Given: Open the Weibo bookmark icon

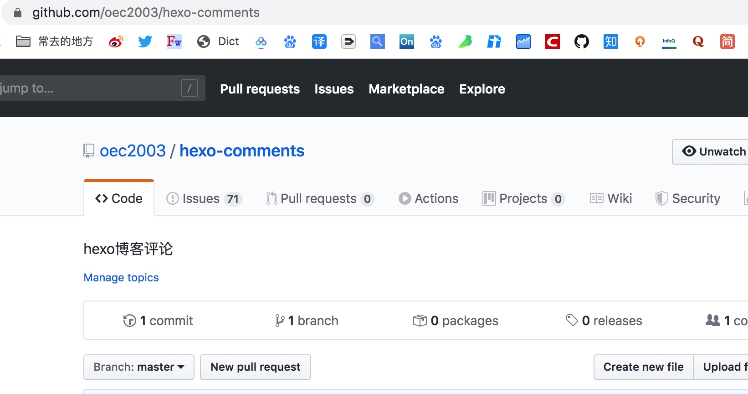Looking at the screenshot, I should tap(116, 42).
